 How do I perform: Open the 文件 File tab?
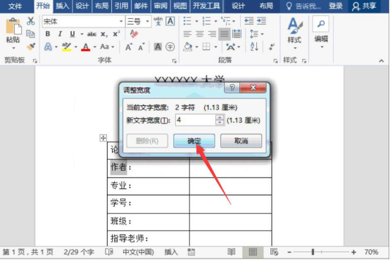click(15, 6)
